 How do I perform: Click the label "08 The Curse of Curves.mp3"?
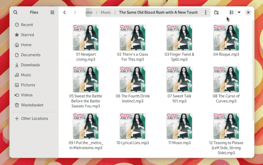tap(226, 98)
